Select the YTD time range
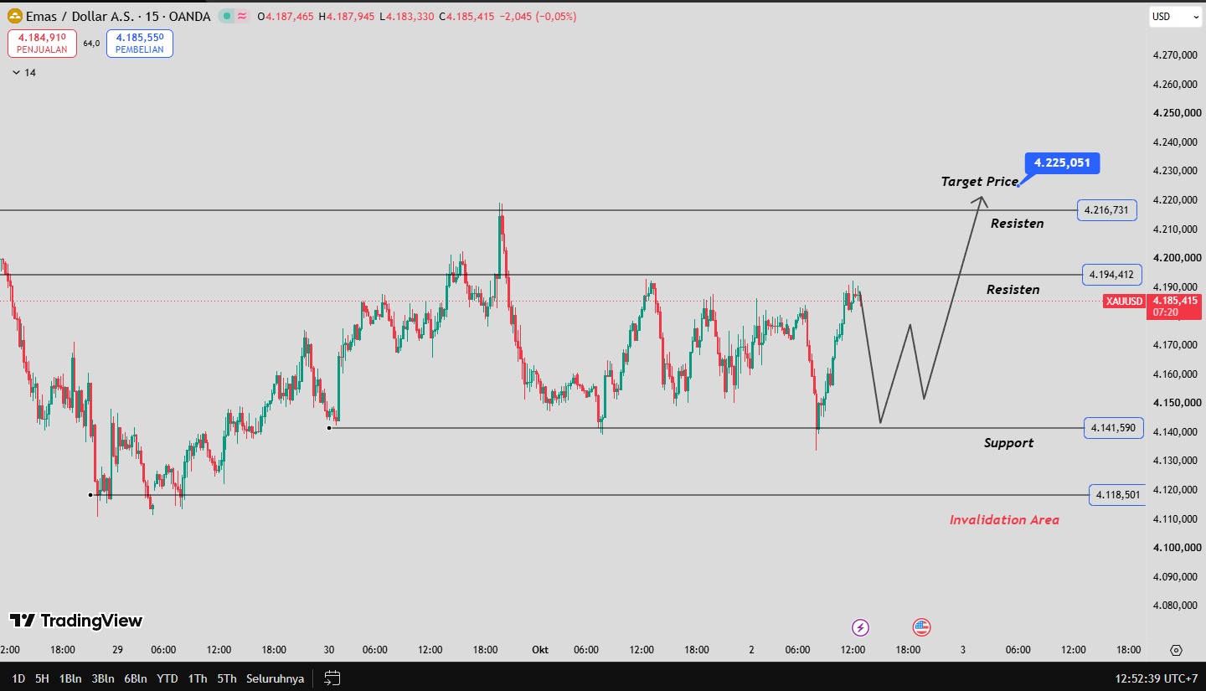 (x=167, y=678)
